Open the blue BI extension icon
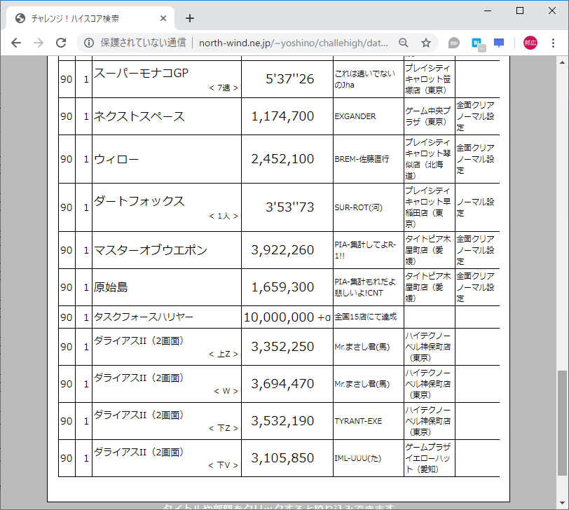Image resolution: width=569 pixels, height=510 pixels. pos(478,43)
